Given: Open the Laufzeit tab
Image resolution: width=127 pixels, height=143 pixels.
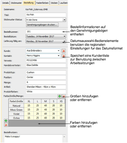Looking at the screenshot, I should (x=63, y=3).
